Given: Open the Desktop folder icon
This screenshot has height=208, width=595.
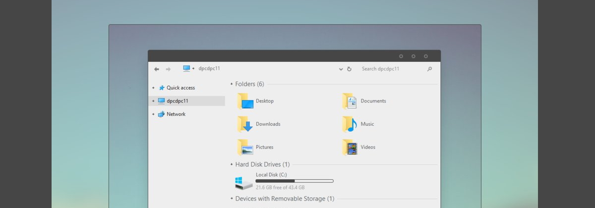Looking at the screenshot, I should coord(245,101).
